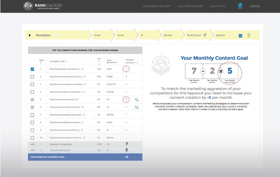The width and height of the screenshot is (280, 177).
Task: Click the Your Monthly Content Goal blue bar
Action: (x=85, y=157)
